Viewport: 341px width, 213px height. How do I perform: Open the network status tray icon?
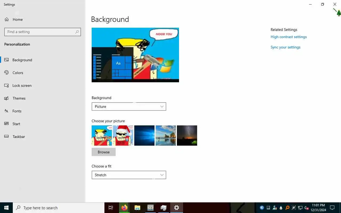coord(300,208)
